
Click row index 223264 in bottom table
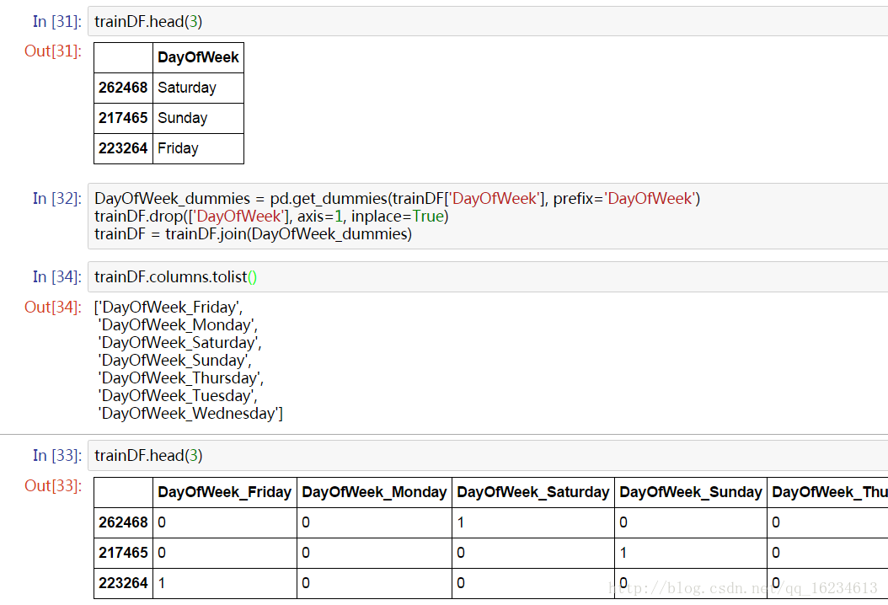(124, 583)
